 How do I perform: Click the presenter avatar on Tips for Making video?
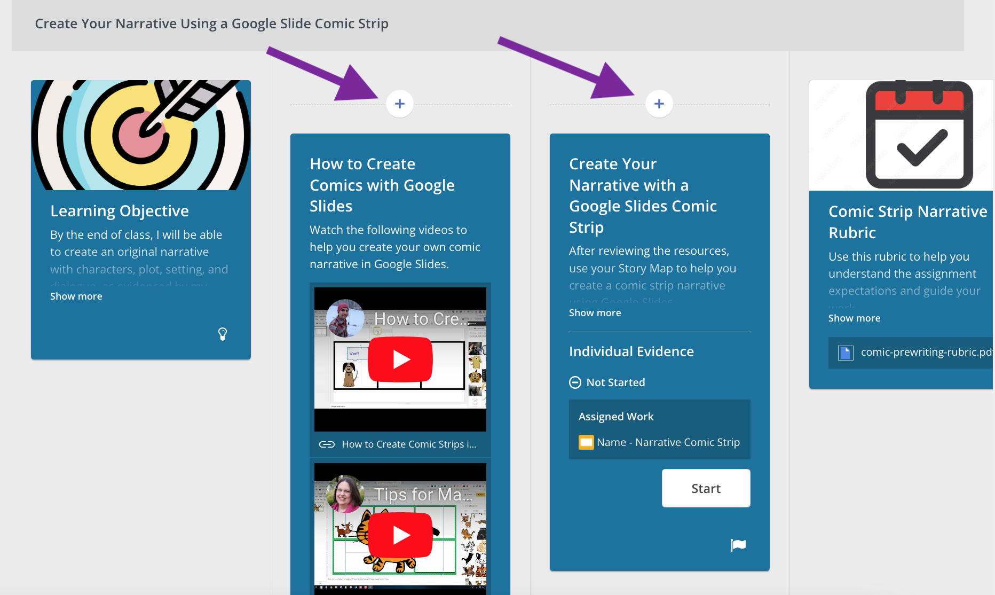click(x=345, y=494)
